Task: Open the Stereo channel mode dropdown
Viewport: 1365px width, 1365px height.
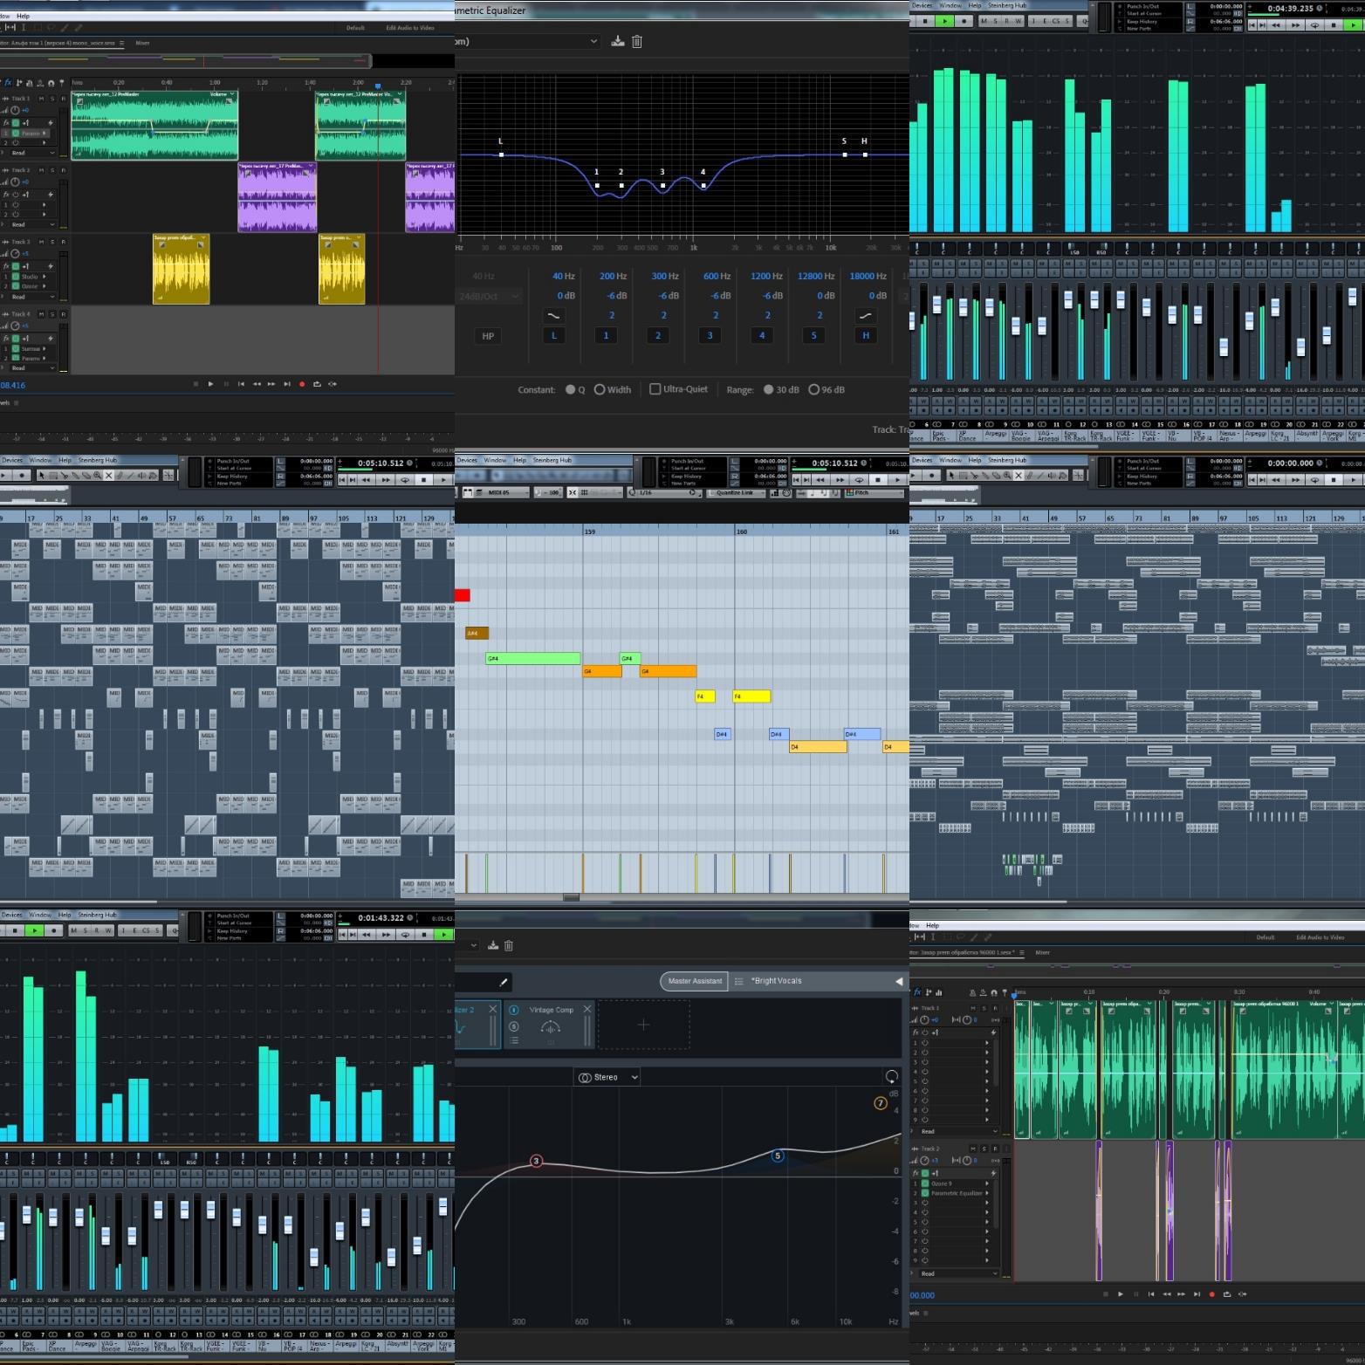Action: (x=608, y=1077)
